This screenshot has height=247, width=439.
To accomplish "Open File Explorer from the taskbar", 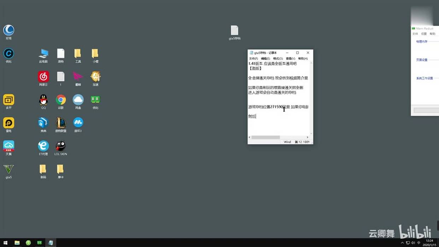I will click(x=17, y=243).
